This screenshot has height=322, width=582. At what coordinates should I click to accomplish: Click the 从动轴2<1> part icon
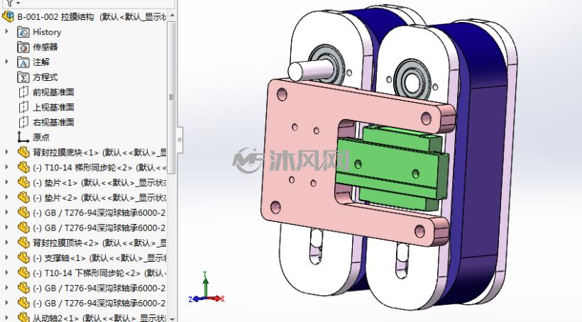pos(23,317)
